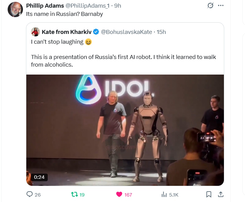
Task: Repost using the green retweet icon
Action: click(74, 194)
